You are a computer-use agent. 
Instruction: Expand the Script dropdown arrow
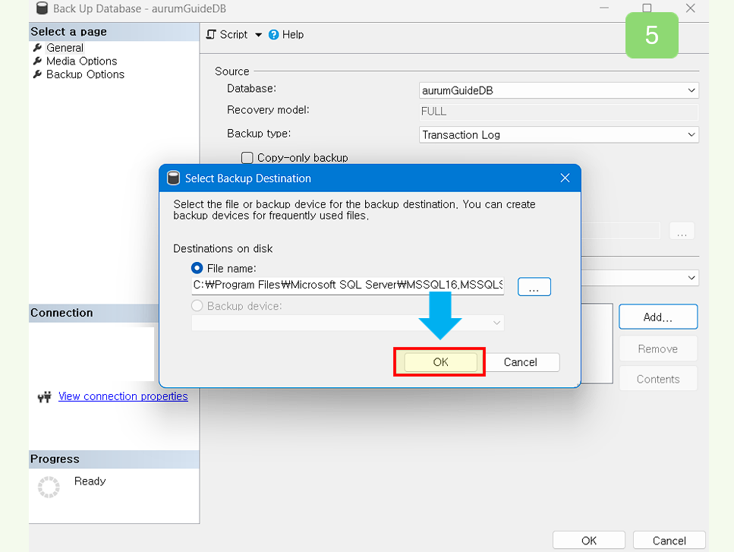tap(258, 35)
